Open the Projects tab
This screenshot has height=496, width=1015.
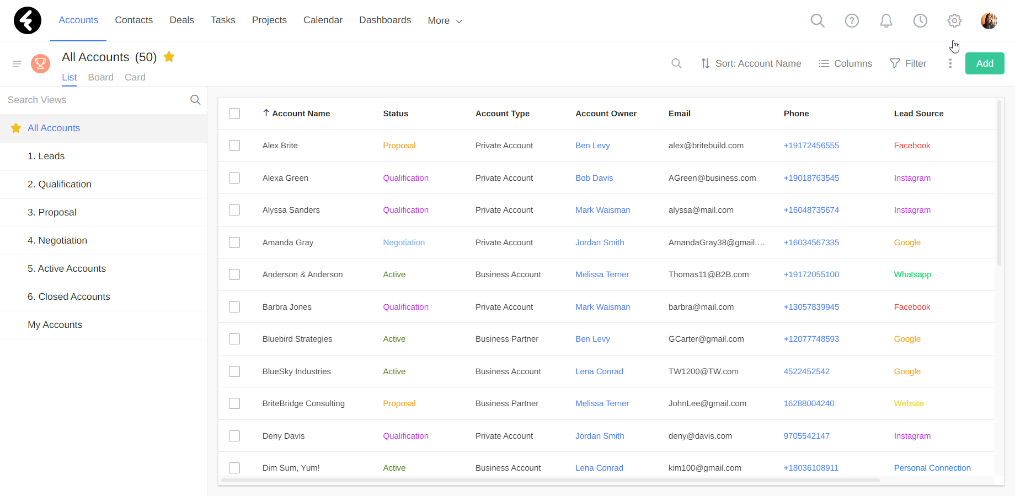tap(269, 20)
